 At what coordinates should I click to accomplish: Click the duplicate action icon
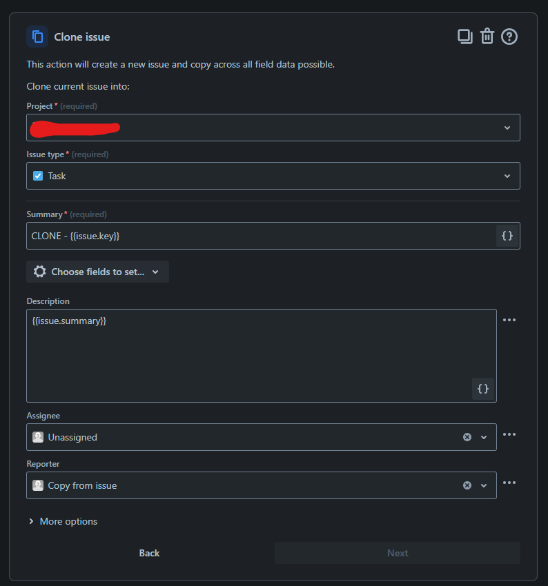point(465,36)
